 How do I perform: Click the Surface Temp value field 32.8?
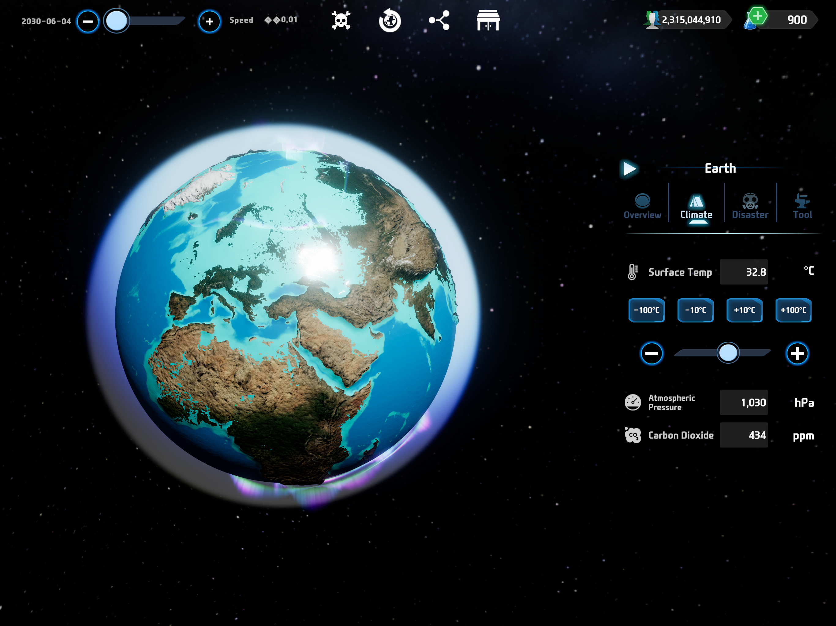[743, 272]
